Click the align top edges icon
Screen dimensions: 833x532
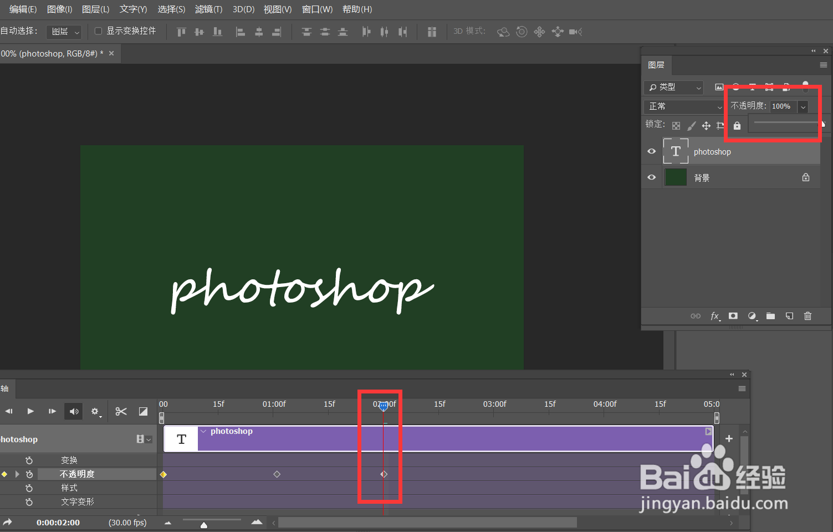(x=181, y=32)
